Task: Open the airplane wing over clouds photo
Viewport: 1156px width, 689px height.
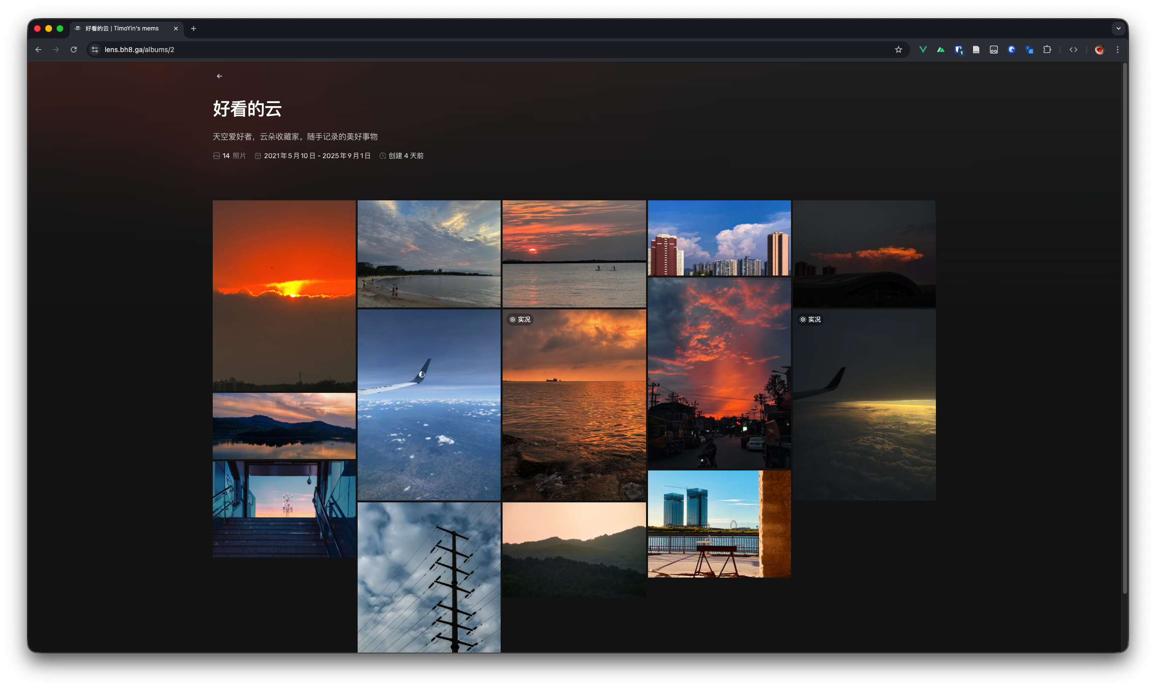Action: click(x=428, y=405)
